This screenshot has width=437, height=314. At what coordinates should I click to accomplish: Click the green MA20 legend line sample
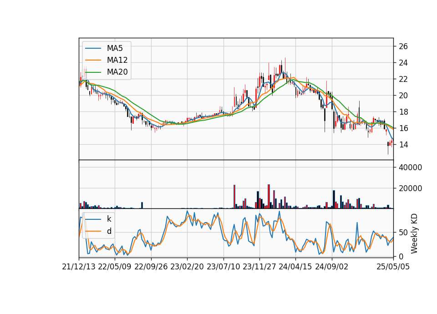tap(93, 72)
